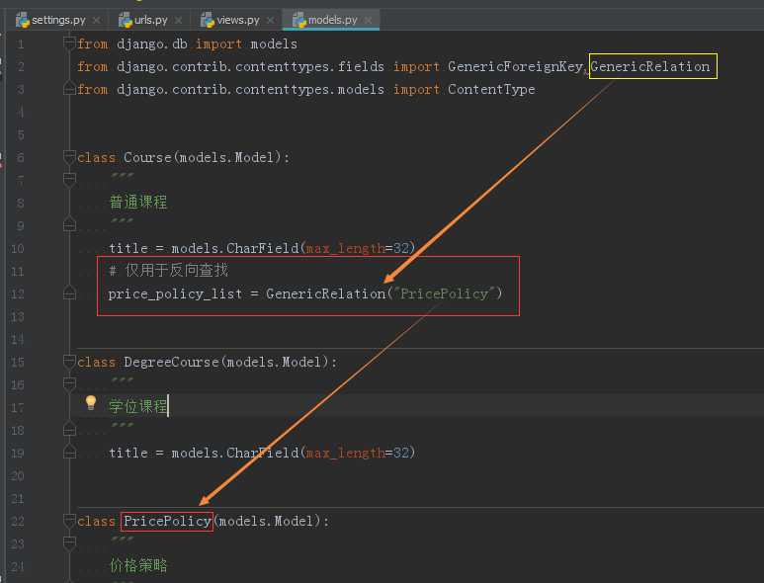Close the models.py tab

369,20
